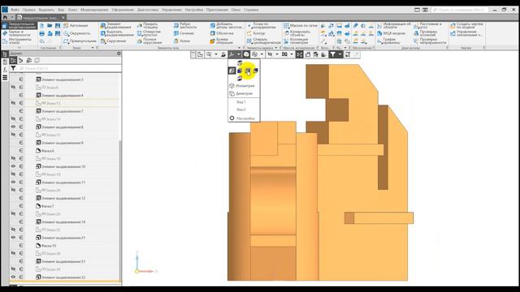This screenshot has height=292, width=520.
Task: Open the Справка menu
Action: (x=251, y=10)
